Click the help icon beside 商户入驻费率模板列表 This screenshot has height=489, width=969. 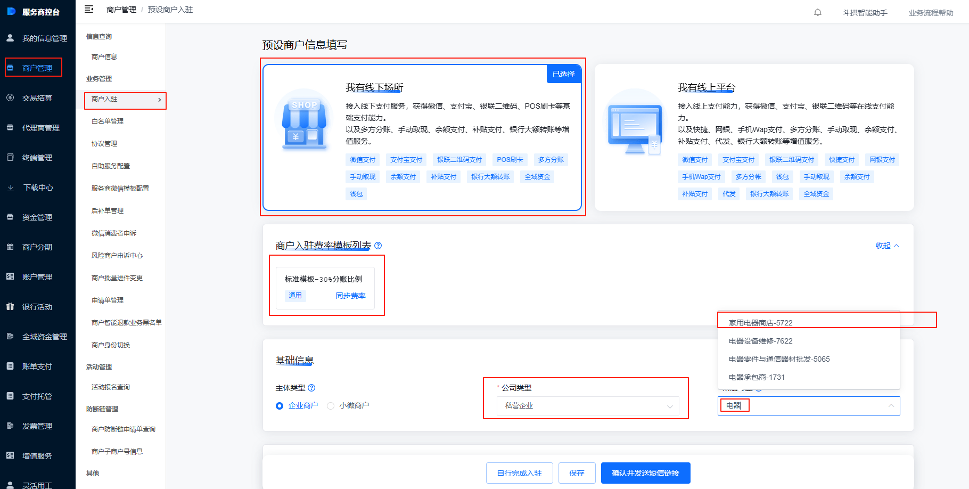coord(378,246)
